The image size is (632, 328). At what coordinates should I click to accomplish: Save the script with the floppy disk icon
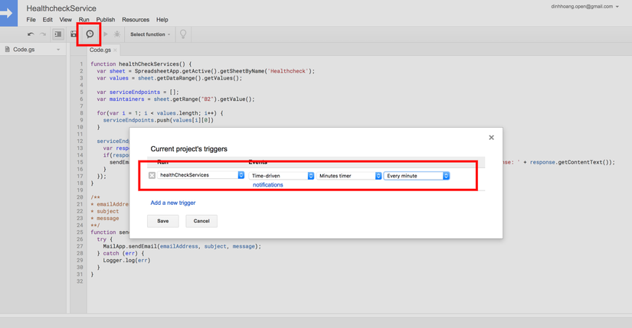point(74,34)
